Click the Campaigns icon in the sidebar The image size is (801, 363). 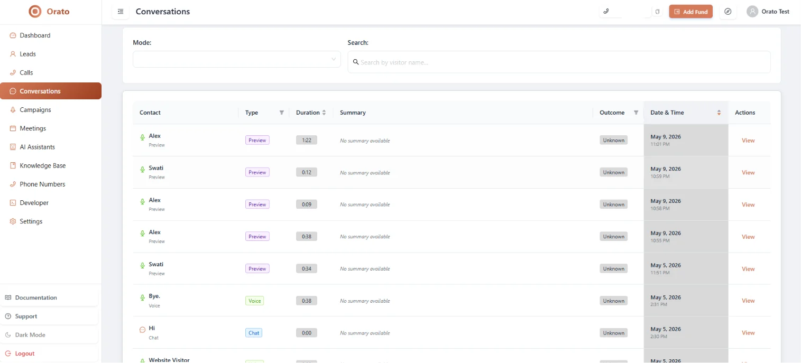coord(13,110)
